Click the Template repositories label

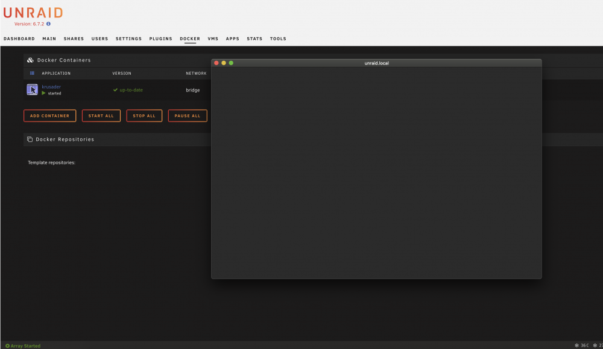click(51, 163)
